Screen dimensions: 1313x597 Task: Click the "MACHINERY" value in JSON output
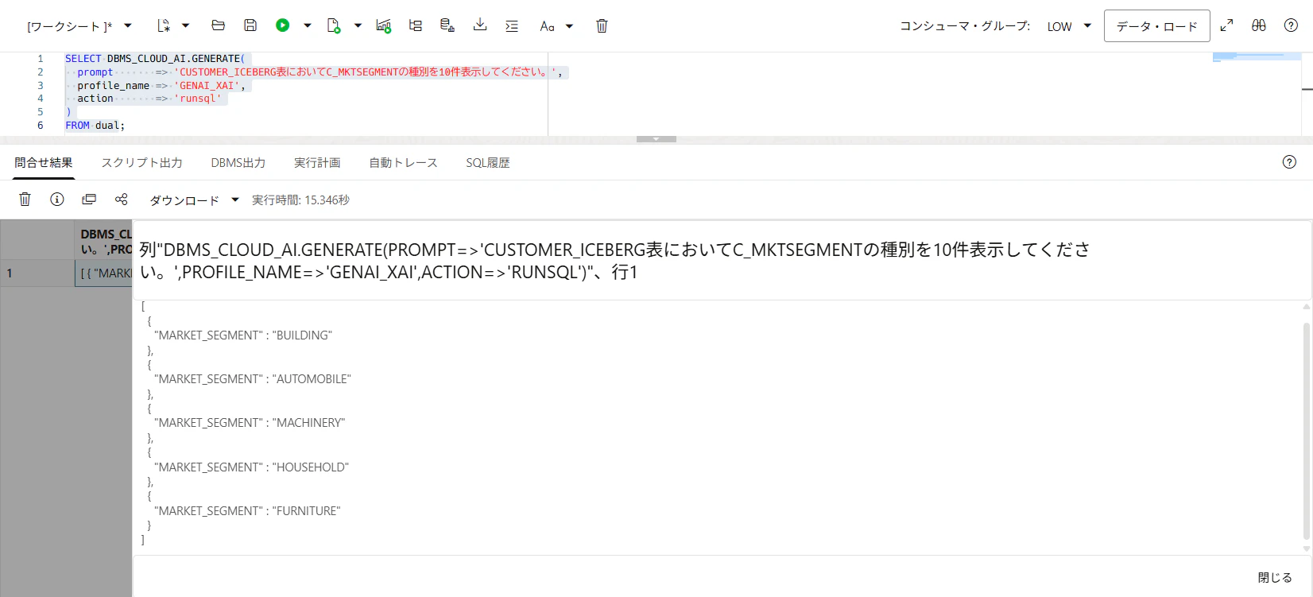point(309,423)
